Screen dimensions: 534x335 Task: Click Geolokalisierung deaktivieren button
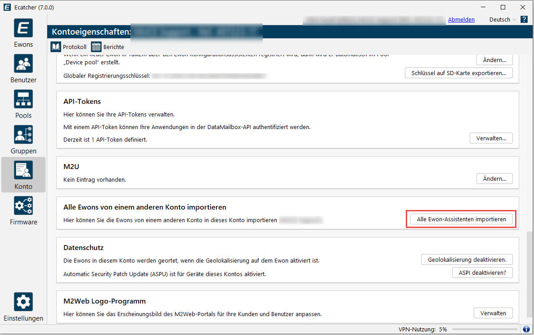(467, 259)
